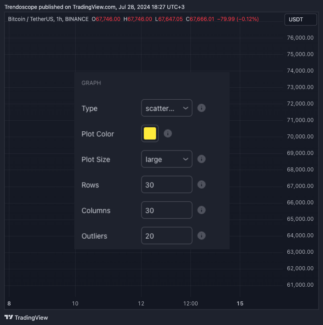Click the GRAPH section heading
Viewport: 323px width, 325px height.
pos(91,83)
